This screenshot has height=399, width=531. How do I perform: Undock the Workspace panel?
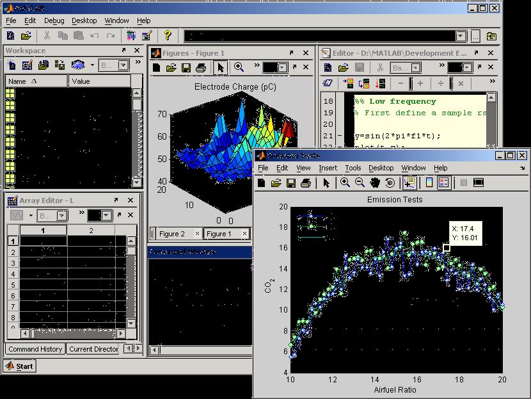(x=123, y=51)
